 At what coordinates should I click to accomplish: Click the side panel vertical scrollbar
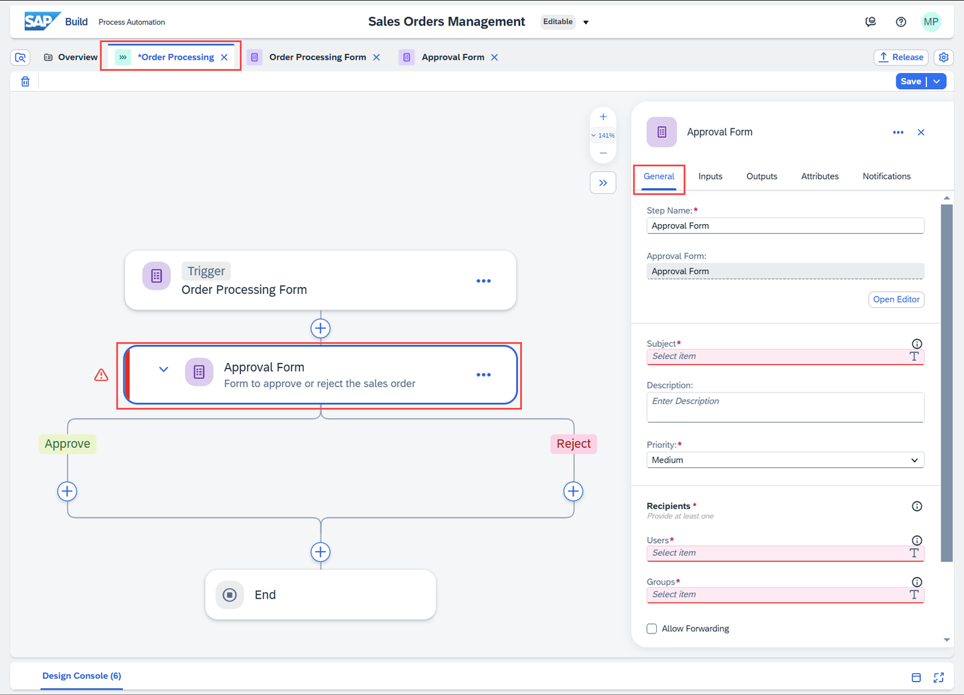tap(947, 383)
